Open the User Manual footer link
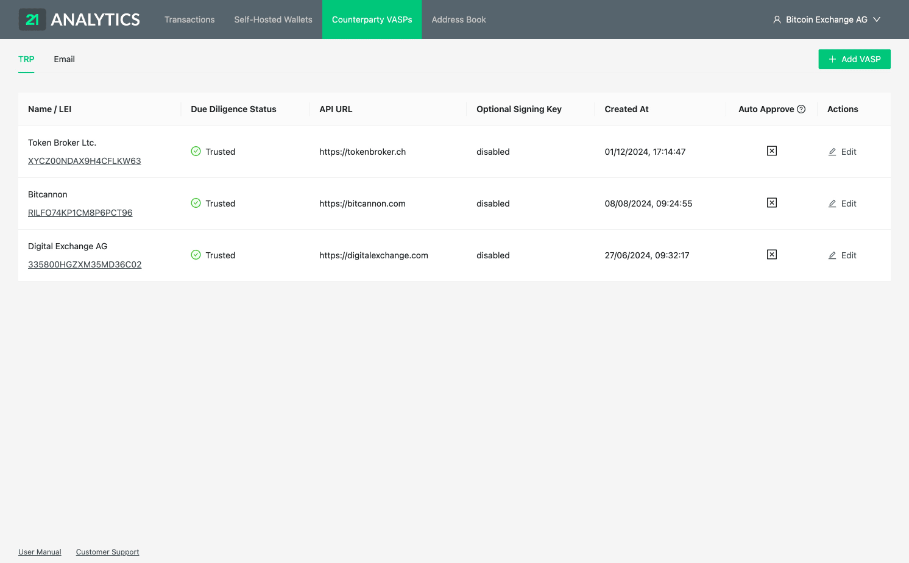 [x=40, y=552]
